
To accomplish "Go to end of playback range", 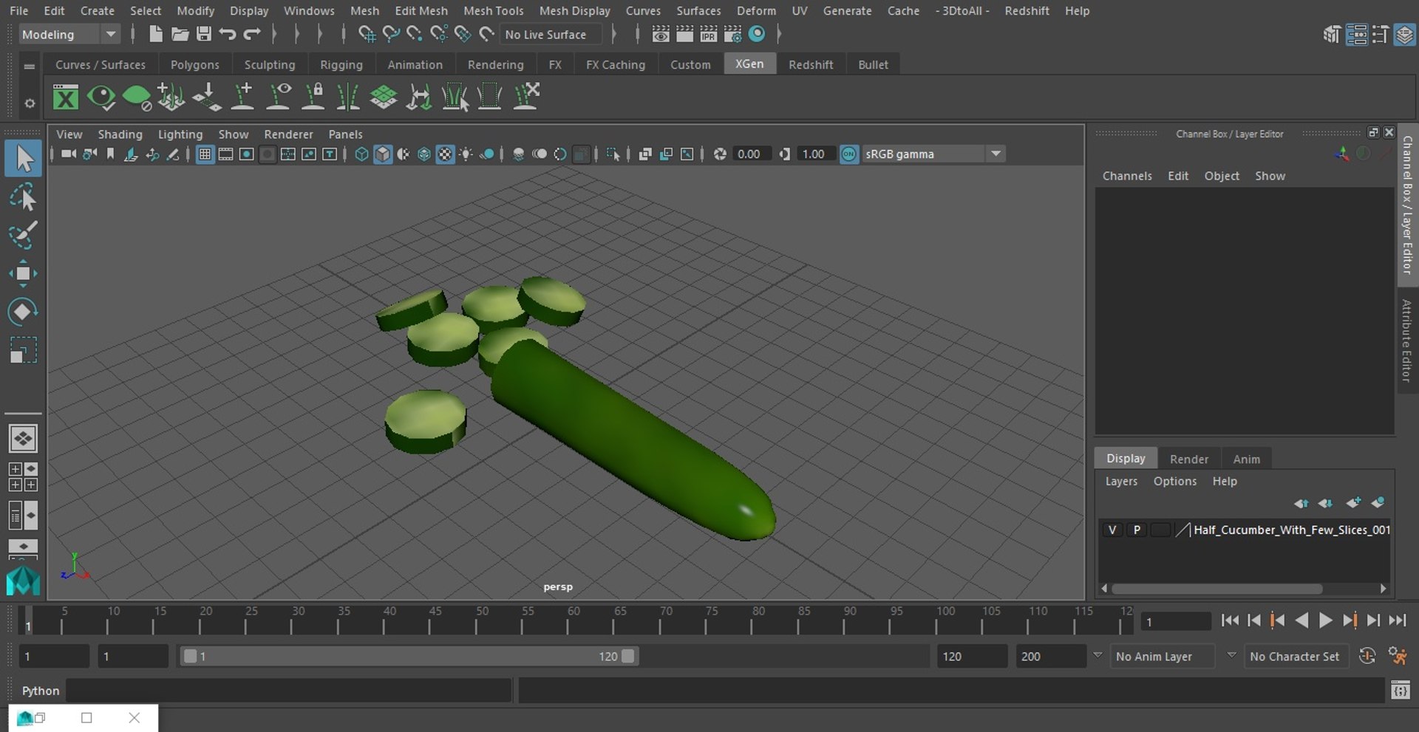I will [x=1397, y=620].
